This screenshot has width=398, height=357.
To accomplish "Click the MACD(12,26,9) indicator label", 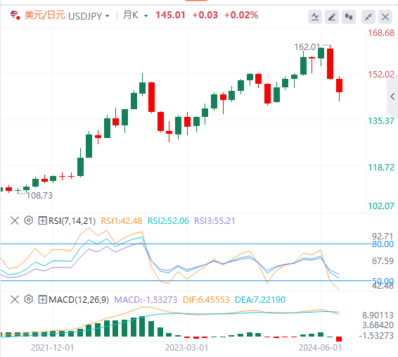I will point(79,299).
